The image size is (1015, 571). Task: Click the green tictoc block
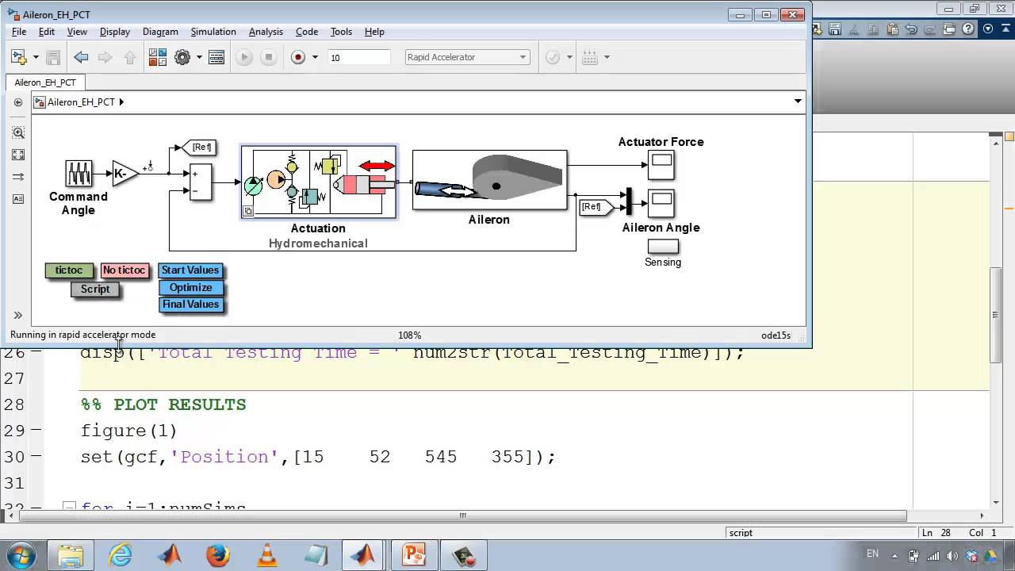tap(69, 270)
